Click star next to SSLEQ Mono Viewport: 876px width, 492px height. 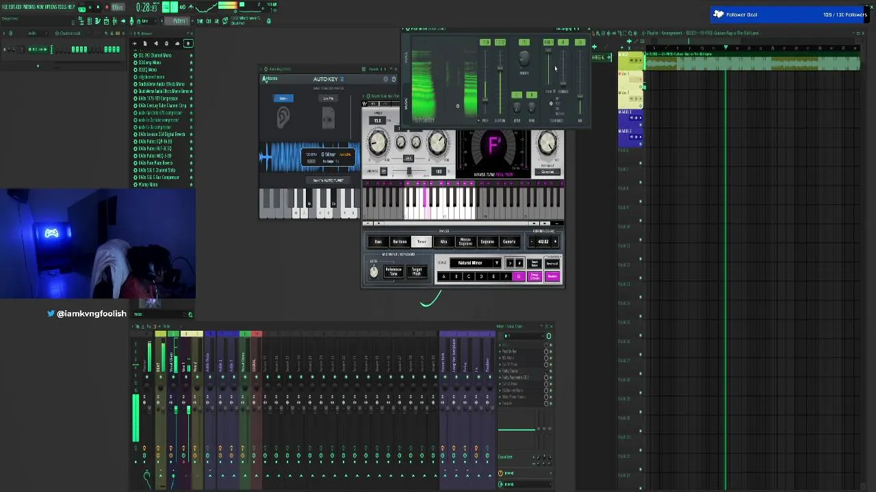tap(191, 70)
